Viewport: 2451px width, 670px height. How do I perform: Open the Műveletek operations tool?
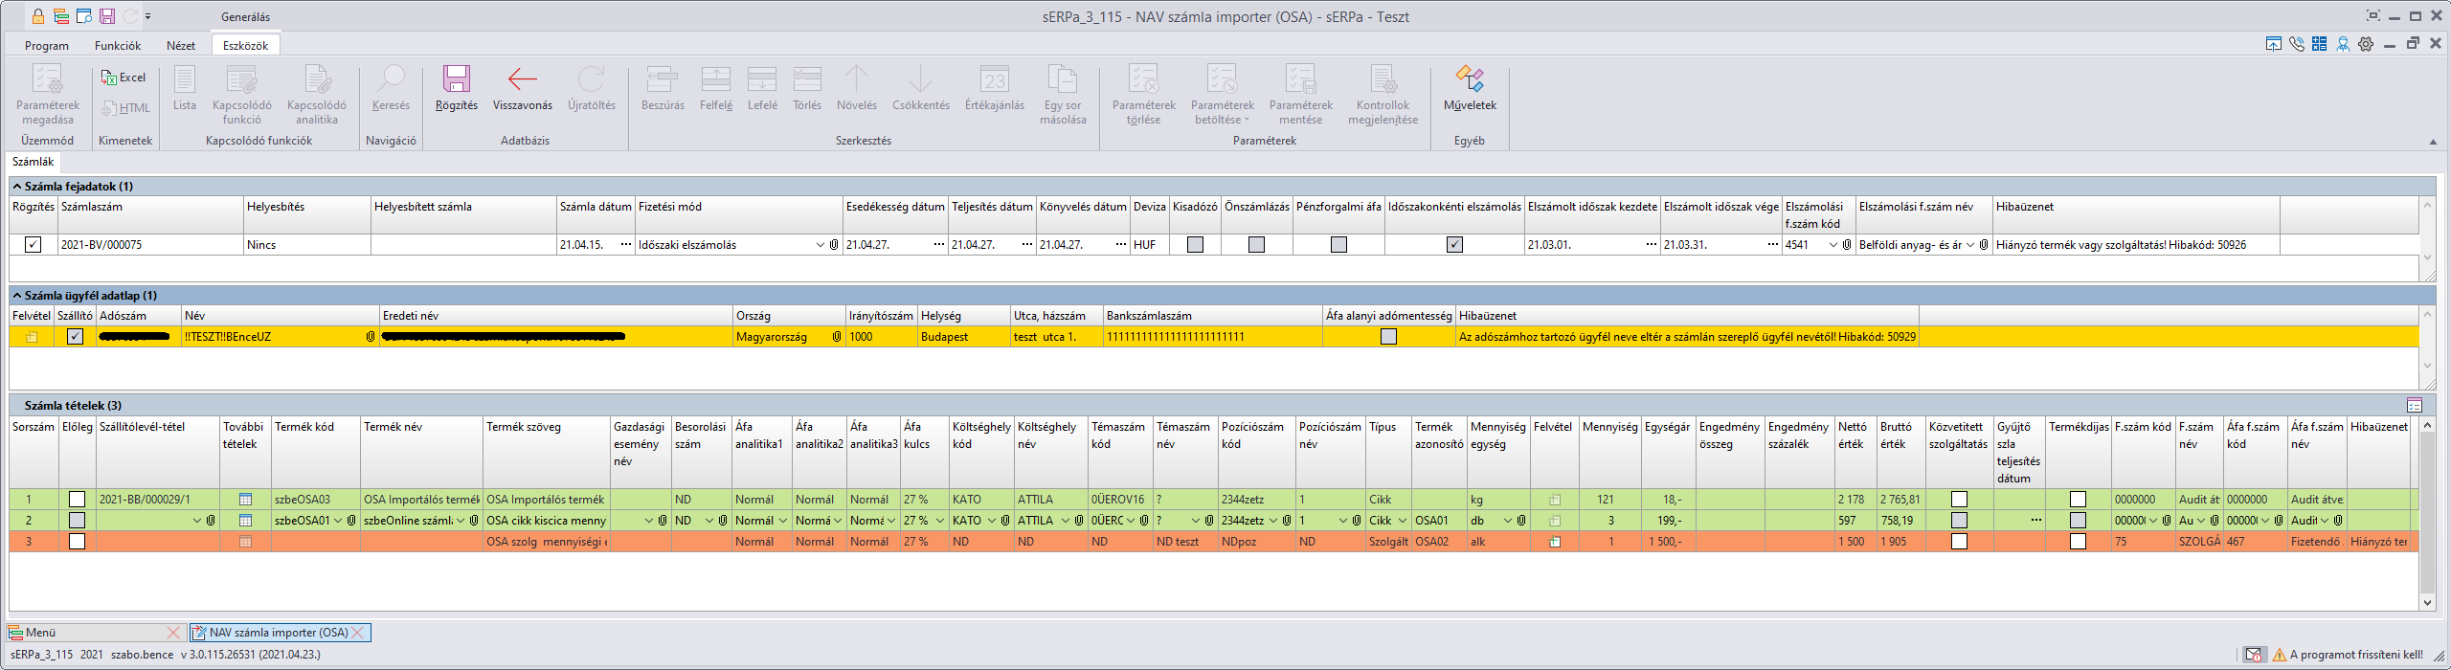pyautogui.click(x=1469, y=88)
